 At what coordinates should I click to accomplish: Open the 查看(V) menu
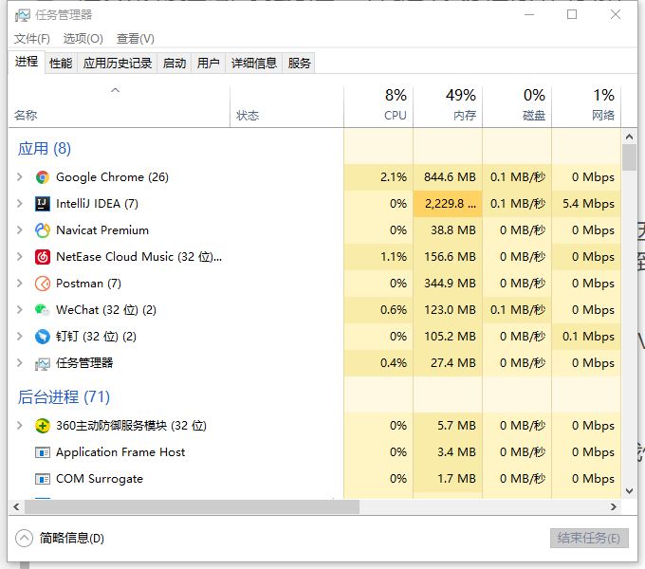[135, 39]
